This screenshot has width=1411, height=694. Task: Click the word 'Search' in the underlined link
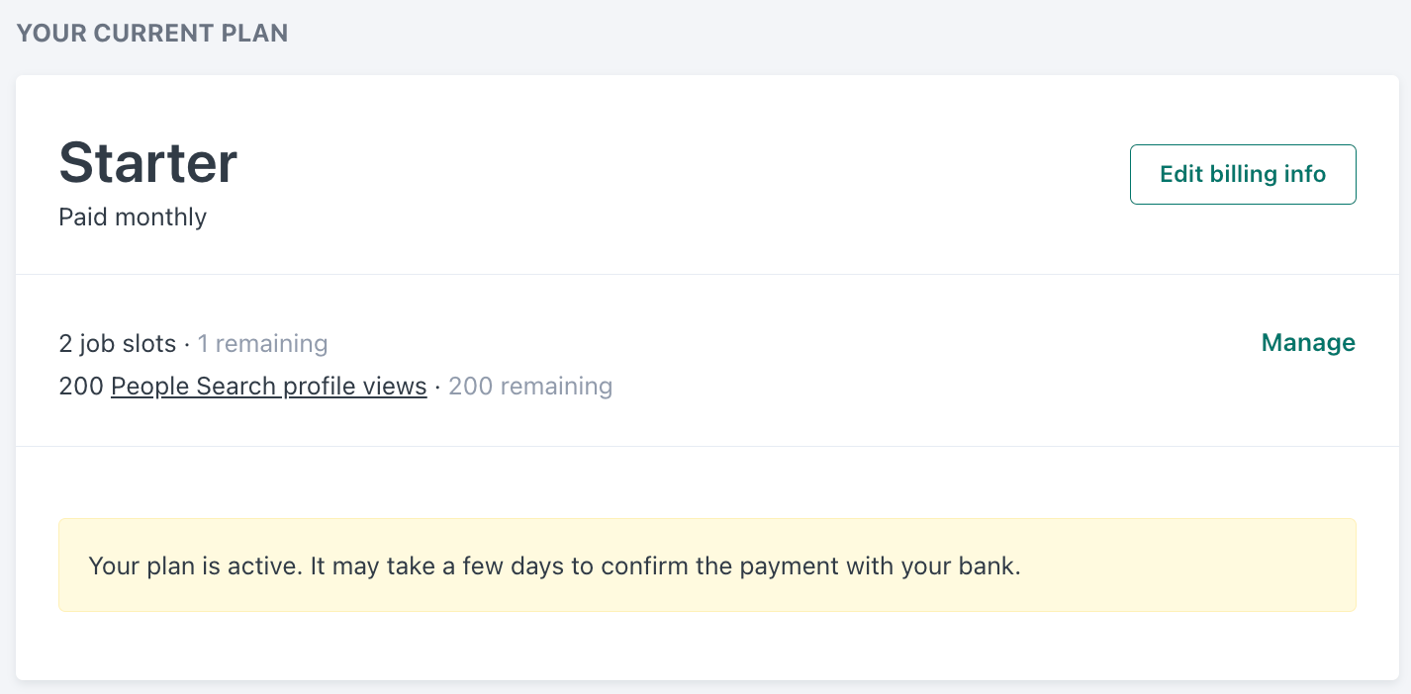pyautogui.click(x=236, y=387)
